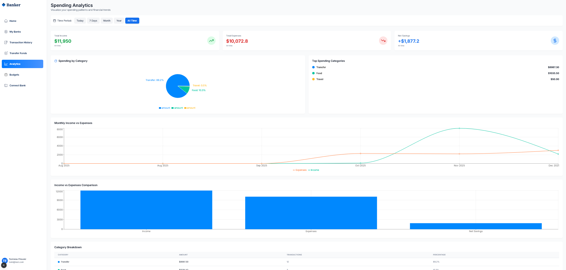Open the Analytics sidebar page
This screenshot has height=270, width=566.
click(x=22, y=64)
